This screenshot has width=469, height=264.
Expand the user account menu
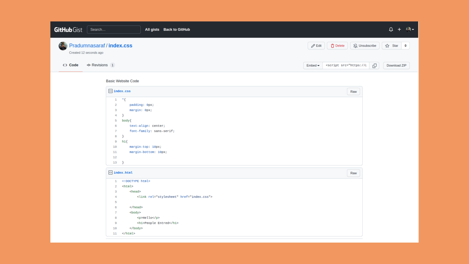pyautogui.click(x=410, y=30)
